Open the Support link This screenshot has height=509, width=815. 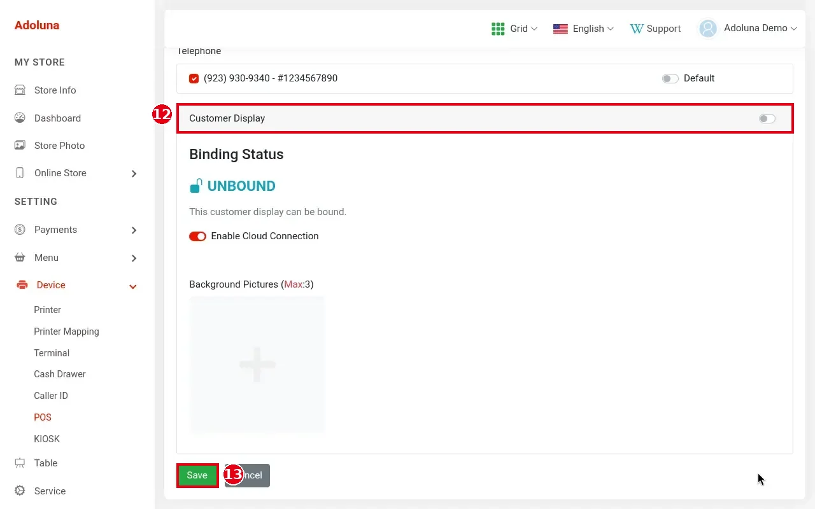[655, 29]
